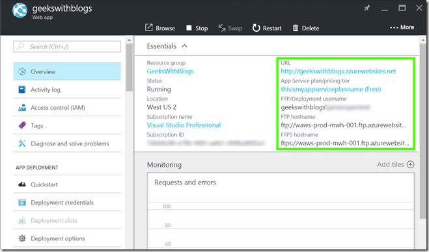Viewport: 429px width, 252px height.
Task: Click the Browse toolbar icon
Action: (149, 27)
